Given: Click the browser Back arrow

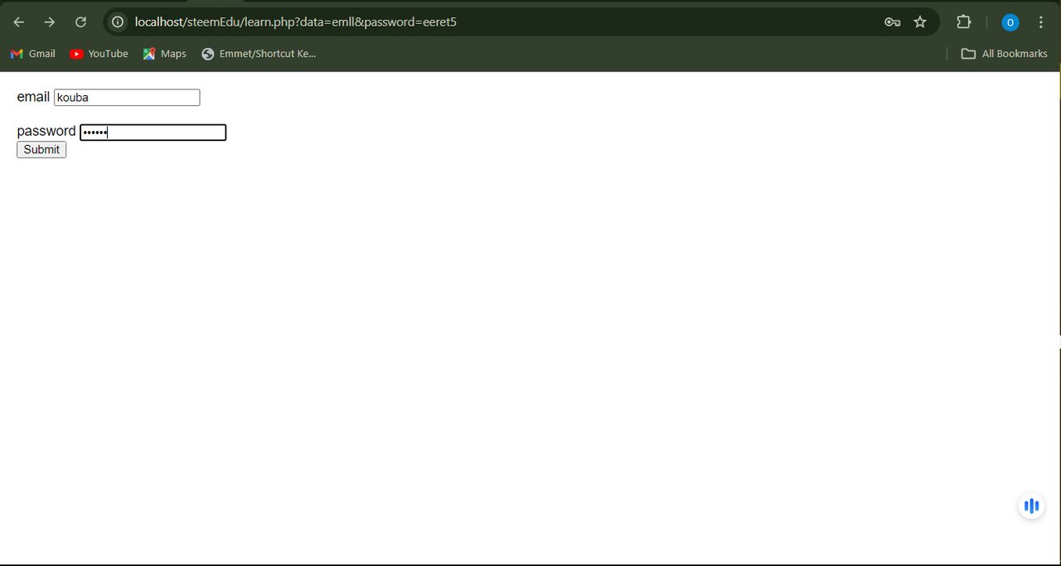Looking at the screenshot, I should 19,22.
